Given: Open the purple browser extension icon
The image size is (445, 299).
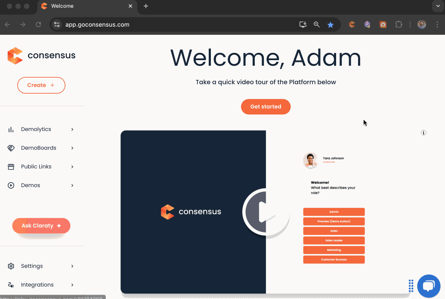Looking at the screenshot, I should pyautogui.click(x=367, y=24).
